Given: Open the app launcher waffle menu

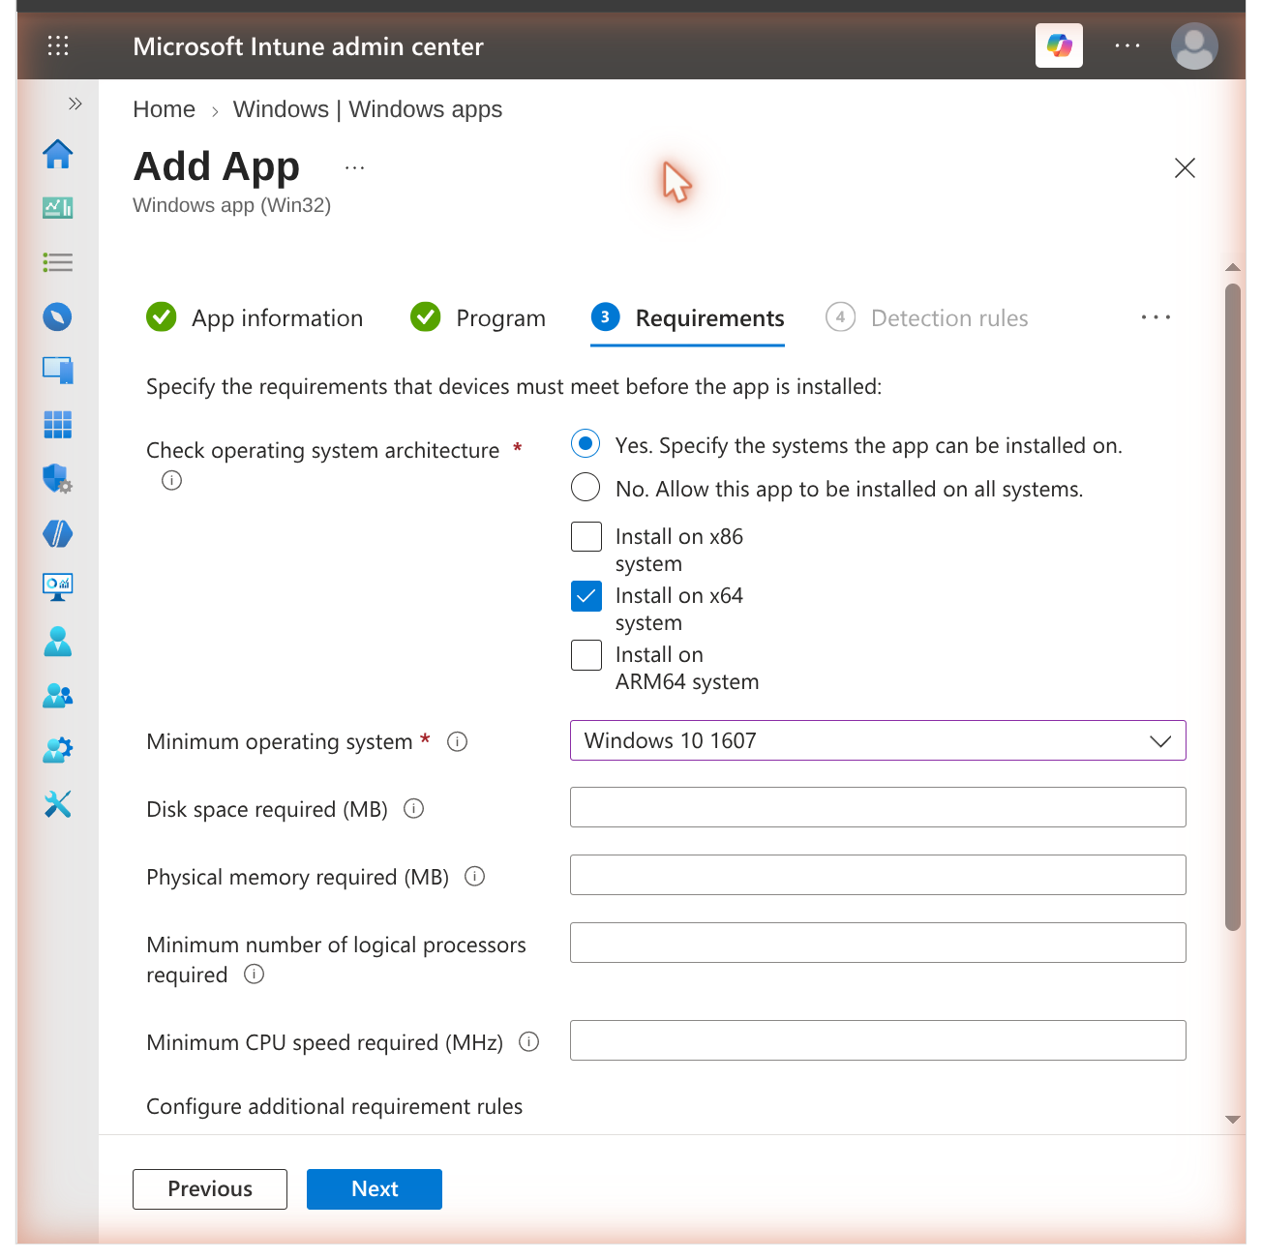Looking at the screenshot, I should point(58,45).
